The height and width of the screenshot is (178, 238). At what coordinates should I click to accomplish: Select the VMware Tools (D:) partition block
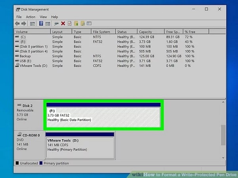point(80,146)
